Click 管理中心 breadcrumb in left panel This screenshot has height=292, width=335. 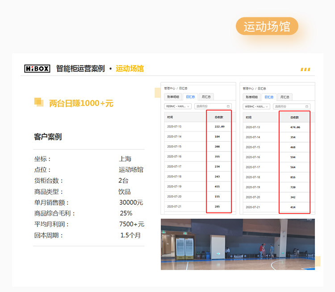pyautogui.click(x=170, y=89)
